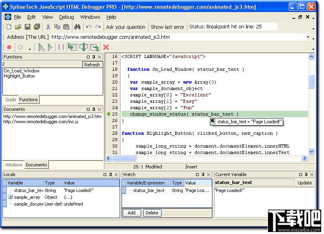
Task: Click the editor scroll right arrow
Action: pyautogui.click(x=304, y=158)
